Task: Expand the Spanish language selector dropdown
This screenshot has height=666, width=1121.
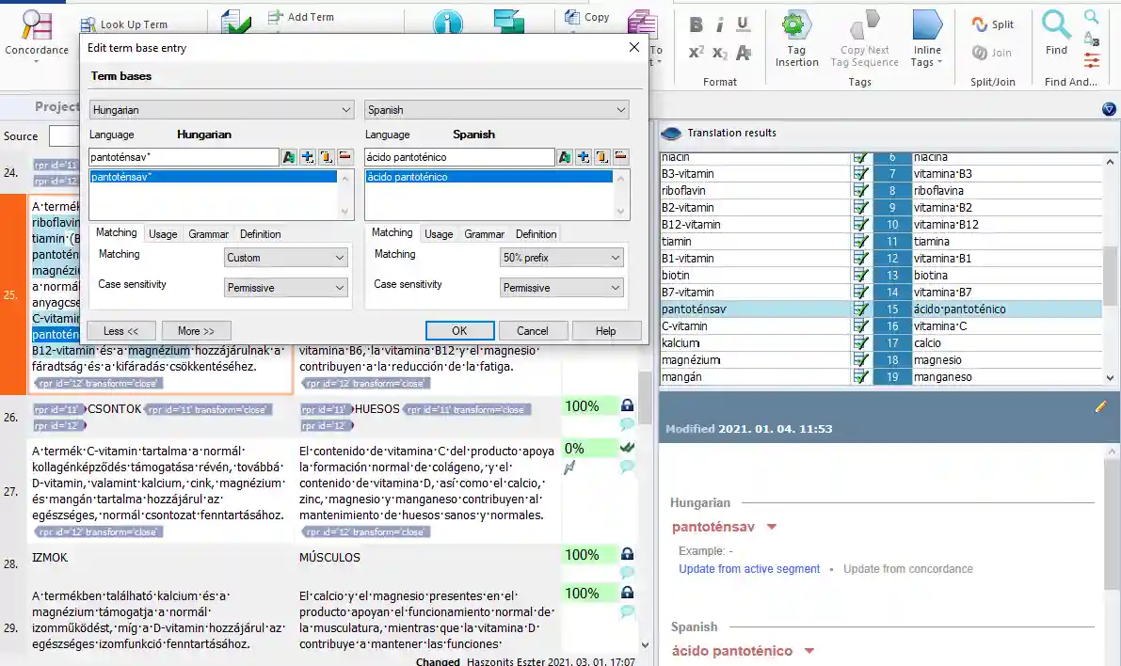Action: point(496,110)
